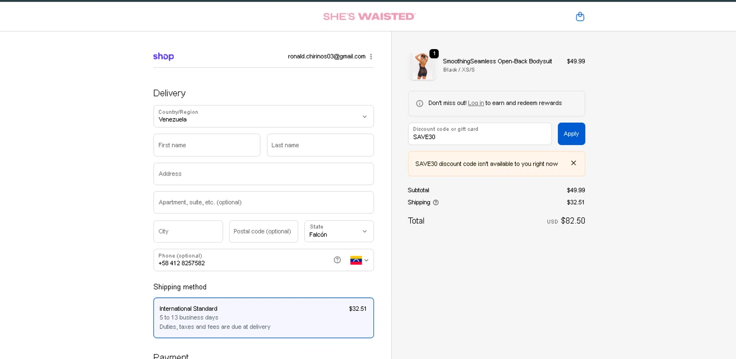Click the shipping info question mark icon

(436, 203)
